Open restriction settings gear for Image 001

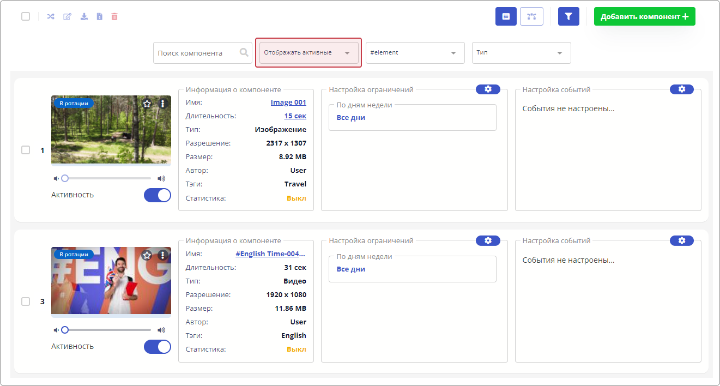pos(488,89)
